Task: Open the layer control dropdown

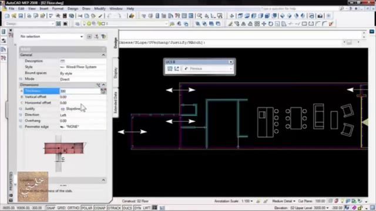Action: (125, 23)
